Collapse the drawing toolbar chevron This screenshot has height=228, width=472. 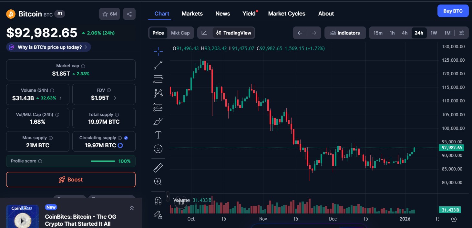click(168, 196)
